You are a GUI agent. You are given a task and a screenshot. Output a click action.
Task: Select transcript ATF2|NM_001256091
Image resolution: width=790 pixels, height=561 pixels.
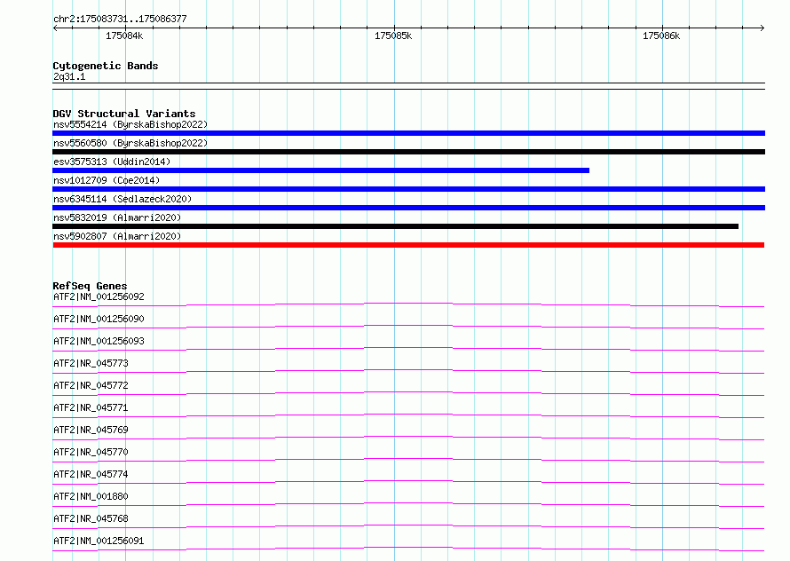pyautogui.click(x=99, y=541)
